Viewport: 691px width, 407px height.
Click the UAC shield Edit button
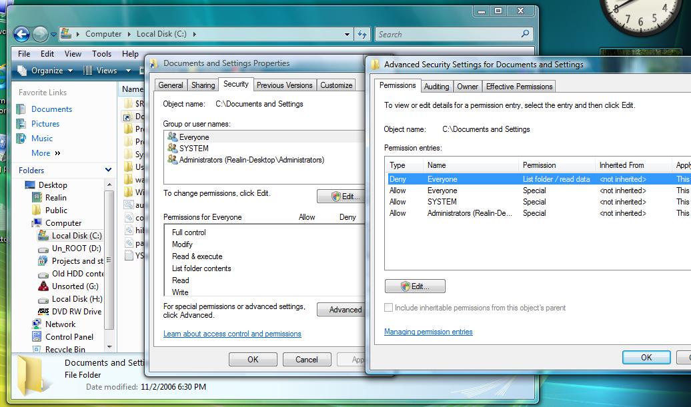415,286
